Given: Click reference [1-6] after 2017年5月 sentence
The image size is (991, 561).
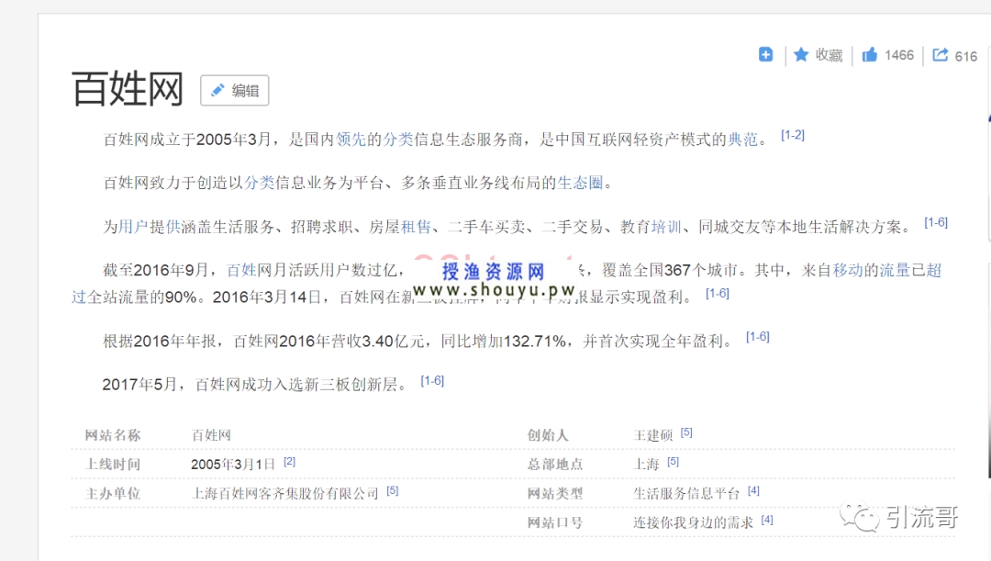Looking at the screenshot, I should [432, 381].
